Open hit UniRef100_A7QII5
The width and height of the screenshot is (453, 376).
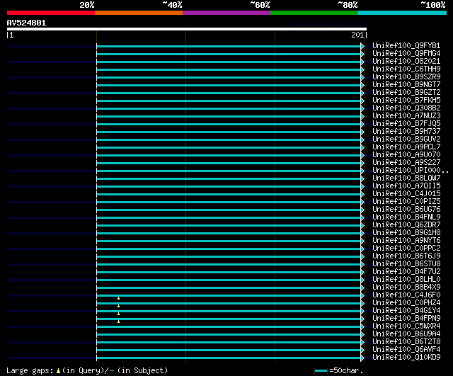coord(406,186)
